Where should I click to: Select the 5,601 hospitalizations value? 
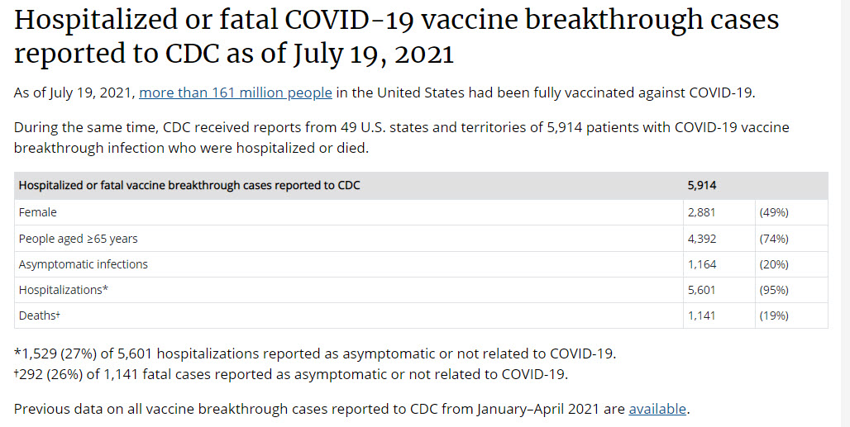pyautogui.click(x=702, y=290)
